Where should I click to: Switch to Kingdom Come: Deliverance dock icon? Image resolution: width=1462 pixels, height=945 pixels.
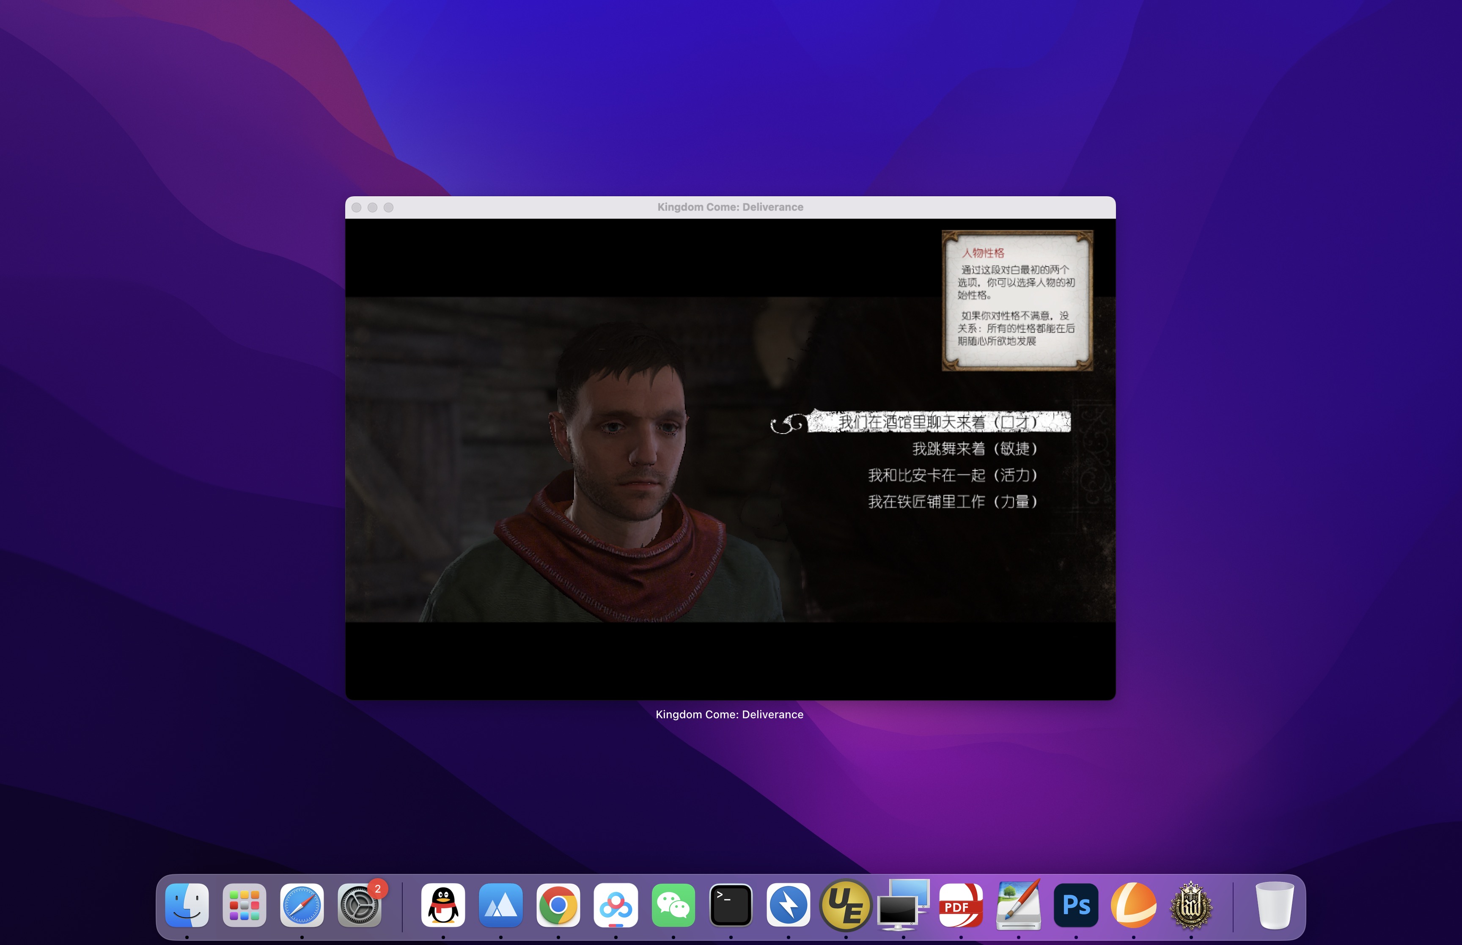tap(1191, 905)
